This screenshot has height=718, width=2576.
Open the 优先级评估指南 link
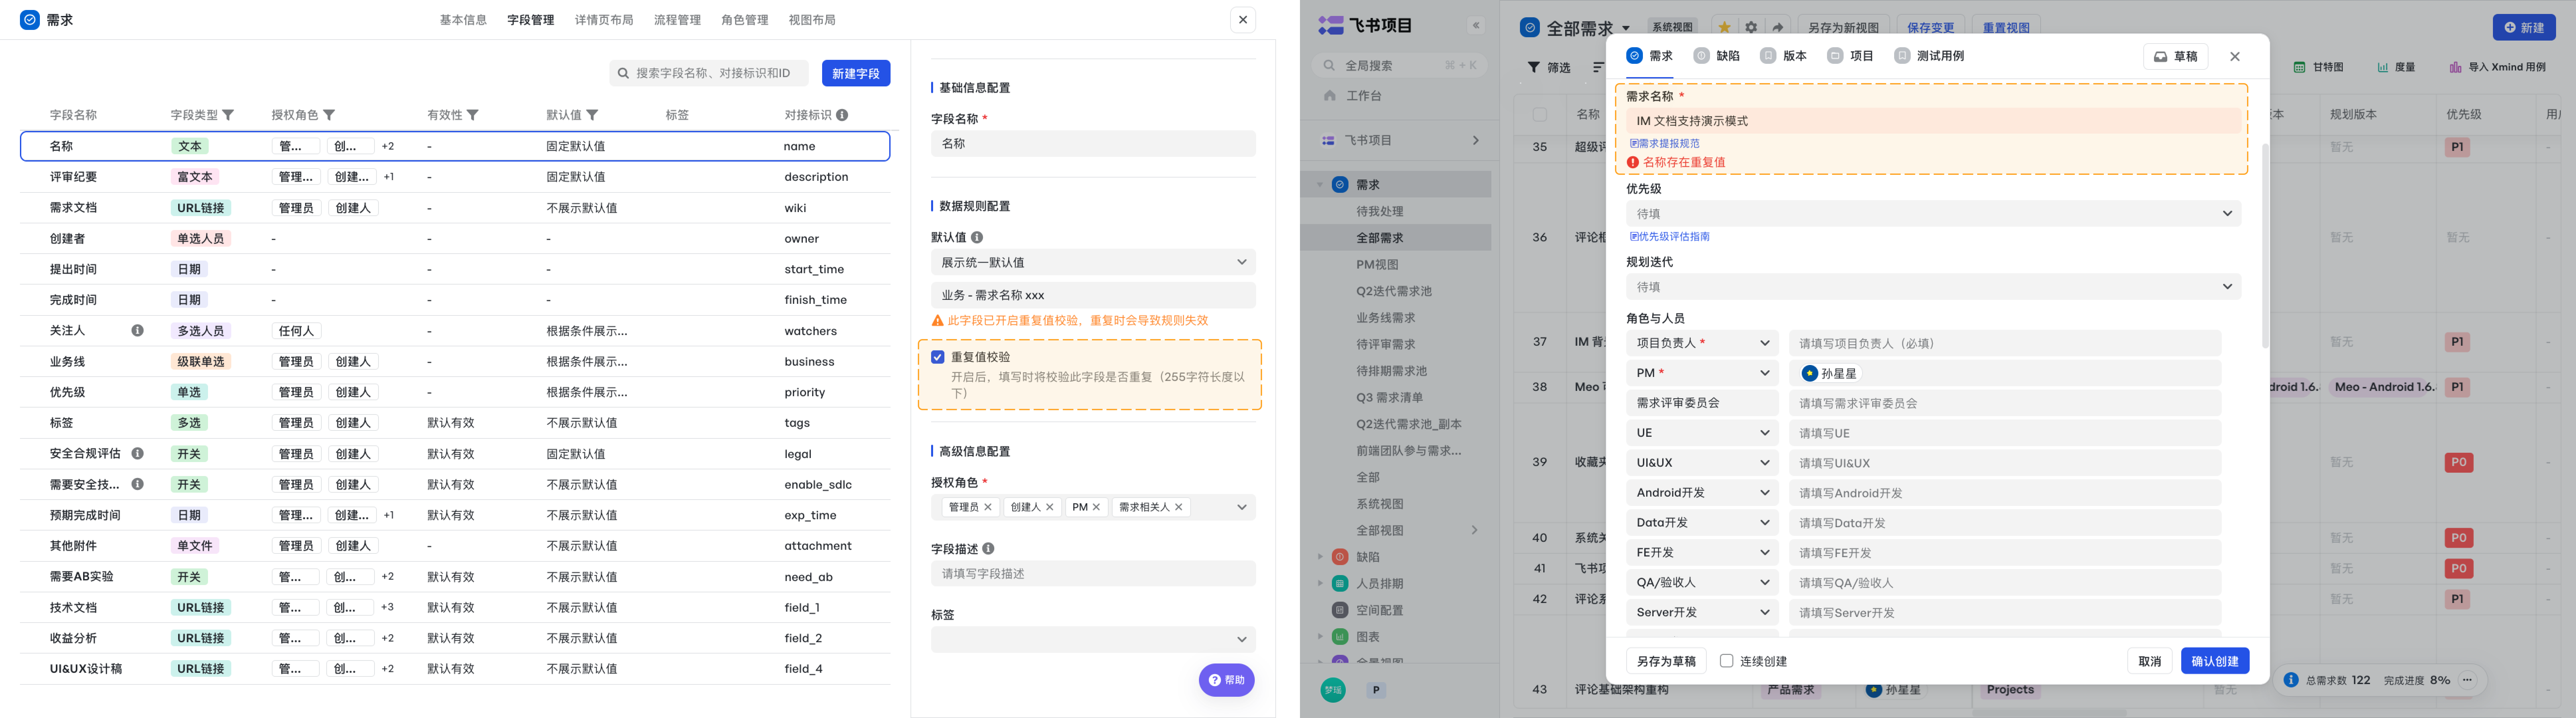pyautogui.click(x=1670, y=237)
